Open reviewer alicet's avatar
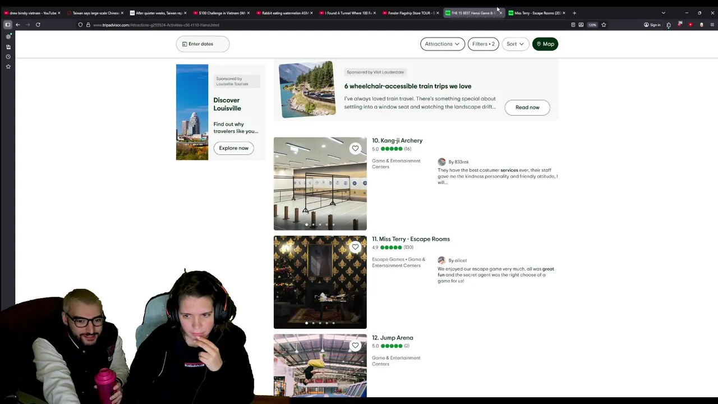The image size is (718, 404). (441, 260)
